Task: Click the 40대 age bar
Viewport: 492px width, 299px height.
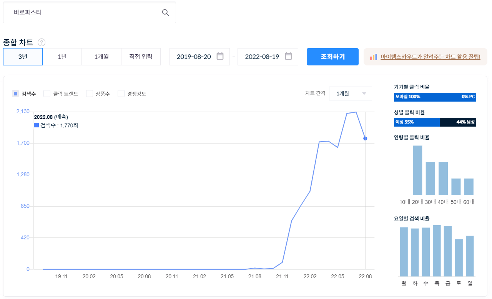Action: (443, 179)
